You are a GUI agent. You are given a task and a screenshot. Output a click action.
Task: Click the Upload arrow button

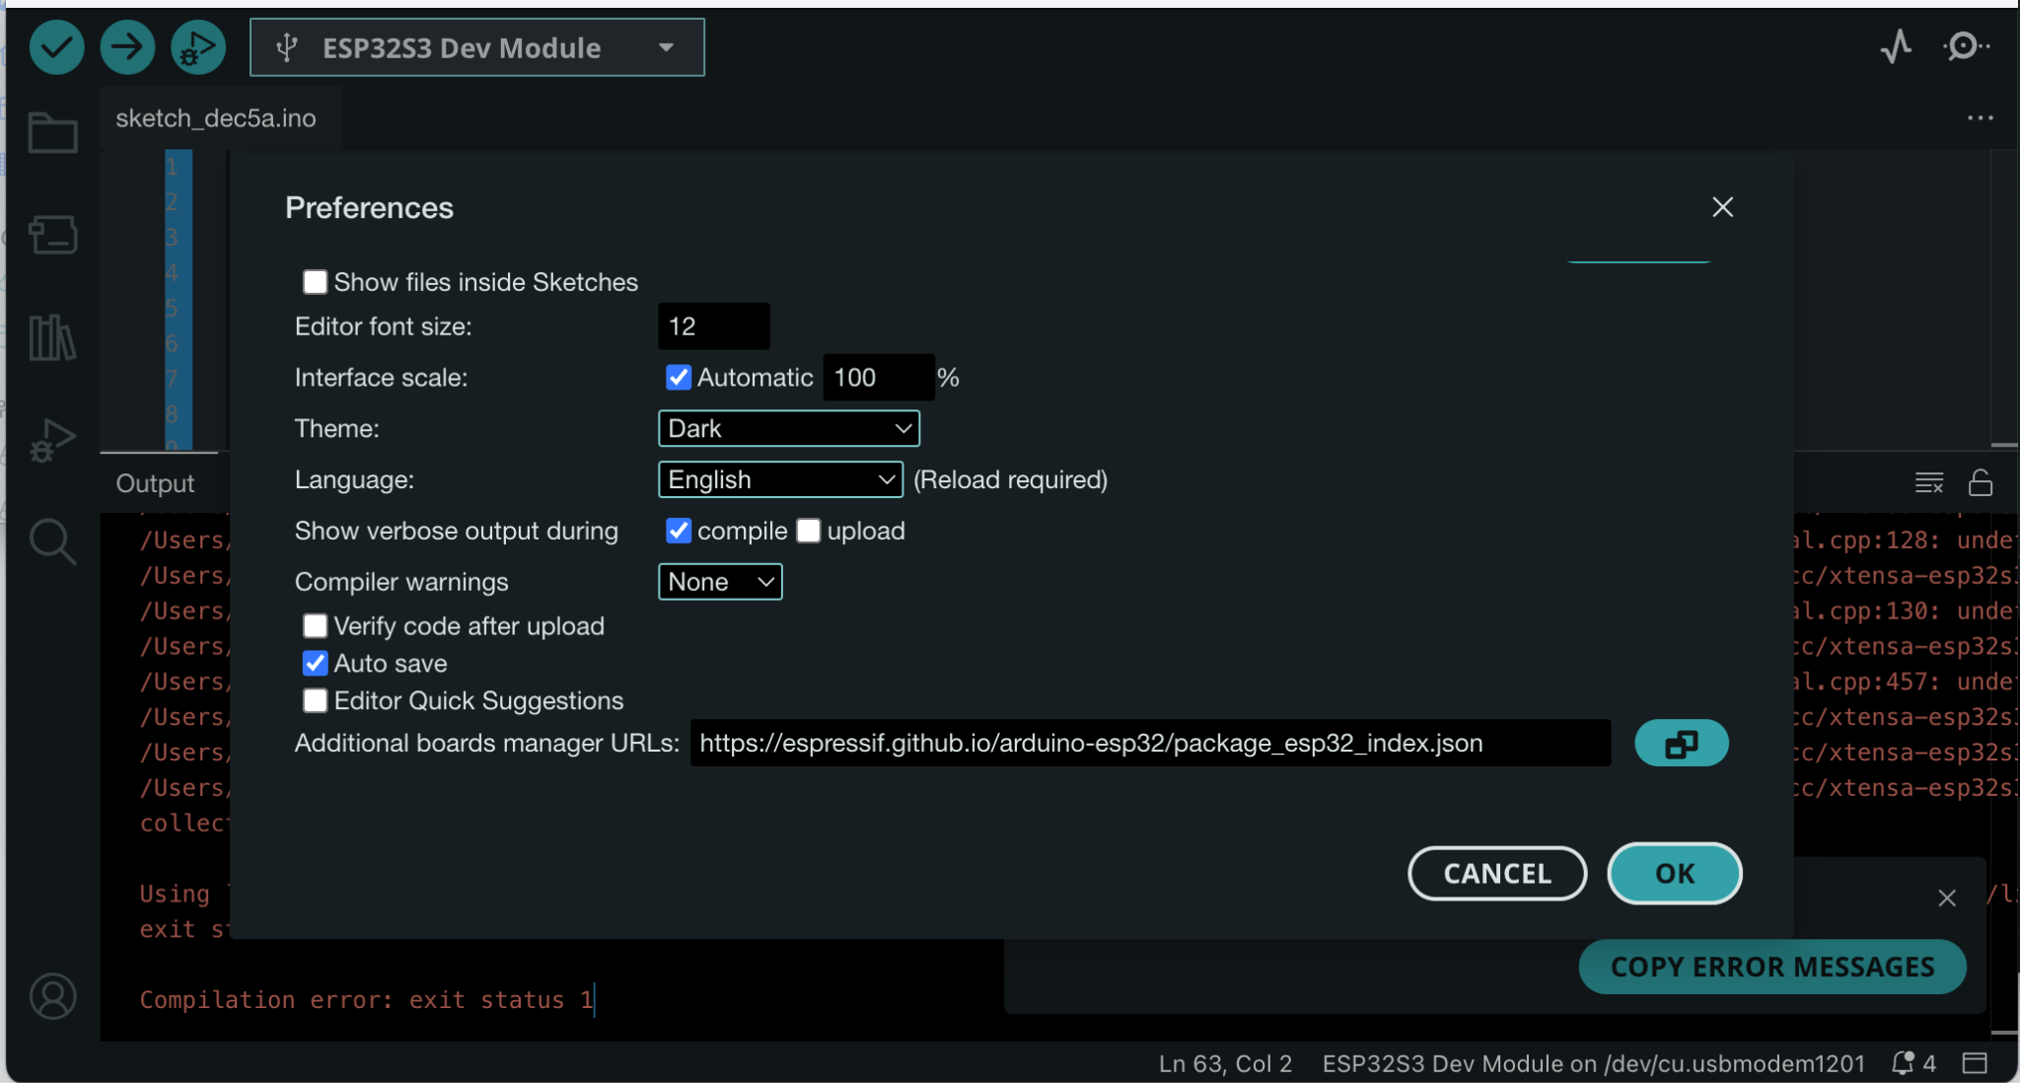click(x=127, y=46)
